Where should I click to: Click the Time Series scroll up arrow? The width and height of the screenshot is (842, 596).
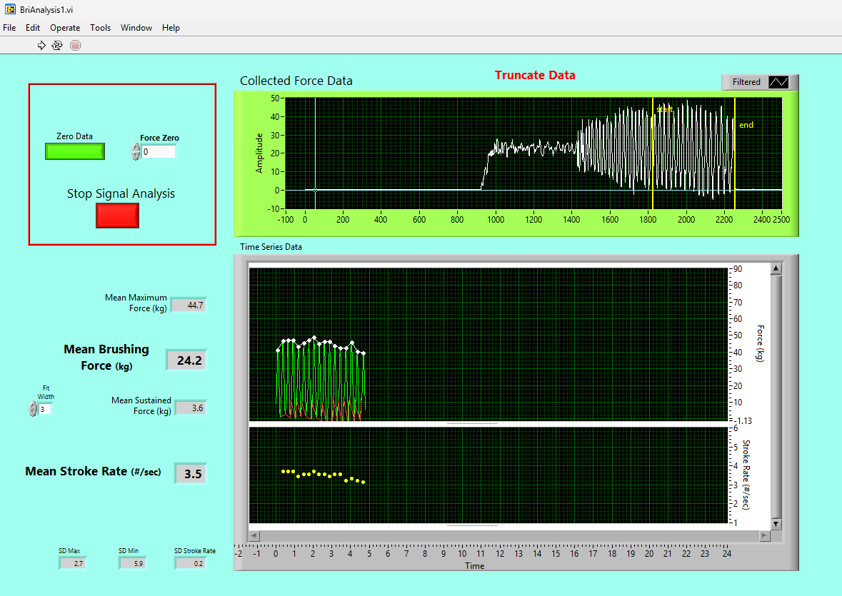pos(776,268)
